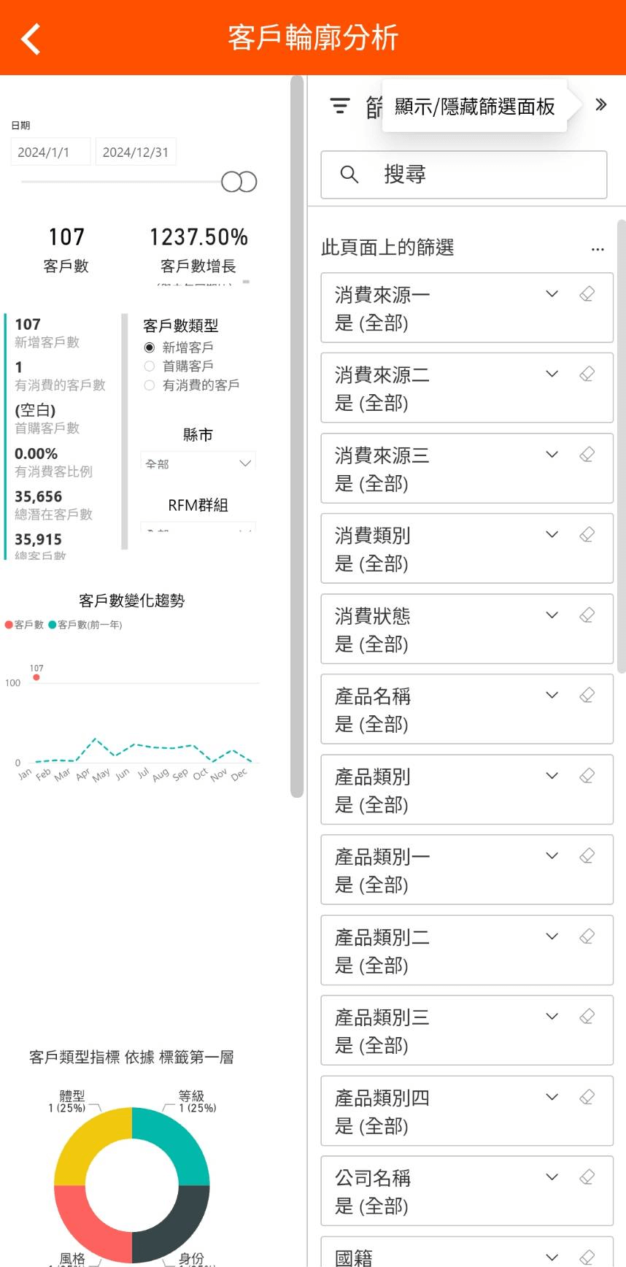
Task: Clear the 產品類別四 filter with eraser
Action: tap(587, 1096)
